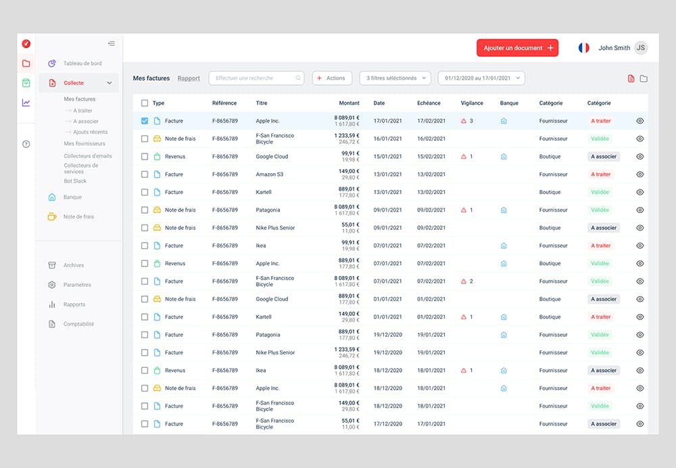Toggle eye icon on Patagonia 09/01/2021 row
The image size is (676, 468).
coord(640,210)
